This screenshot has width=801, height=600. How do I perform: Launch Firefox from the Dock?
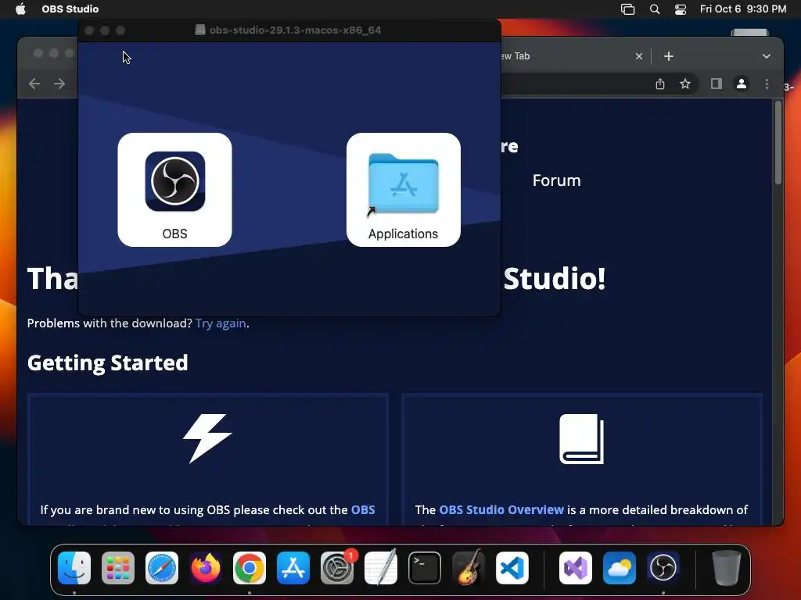click(x=206, y=567)
